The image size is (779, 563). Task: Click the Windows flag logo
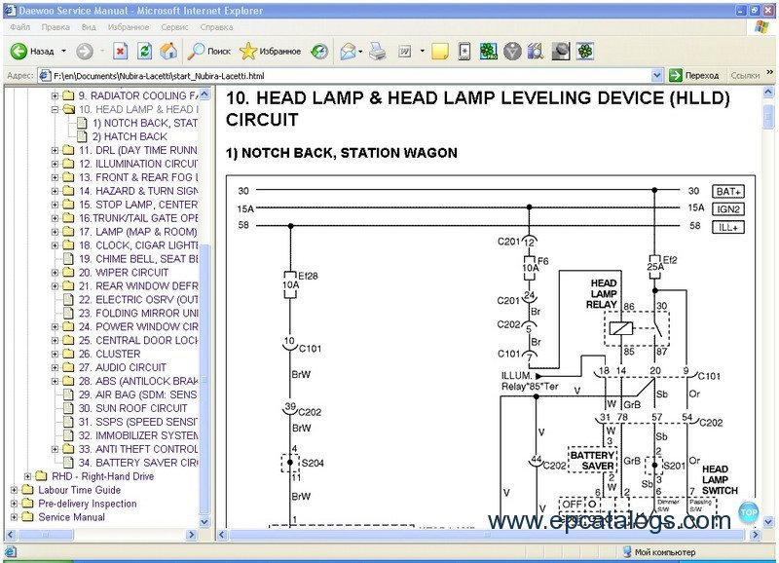pyautogui.click(x=761, y=27)
